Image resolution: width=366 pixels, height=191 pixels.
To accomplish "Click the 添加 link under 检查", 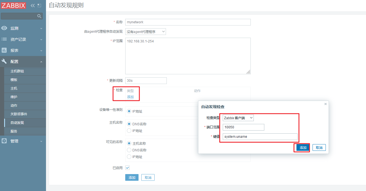I will [130, 97].
